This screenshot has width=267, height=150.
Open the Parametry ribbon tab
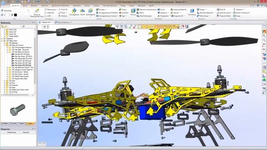[77, 5]
